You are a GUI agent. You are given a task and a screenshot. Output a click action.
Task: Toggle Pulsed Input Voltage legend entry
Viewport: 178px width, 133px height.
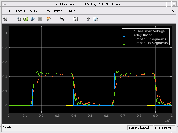(149, 31)
